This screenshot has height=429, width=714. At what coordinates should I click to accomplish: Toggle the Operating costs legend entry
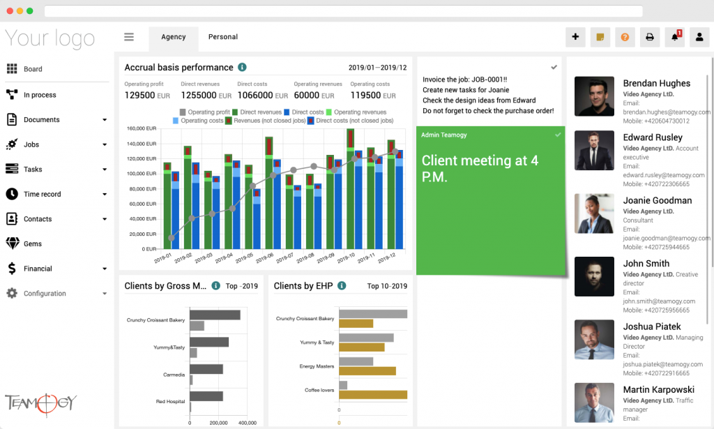click(x=198, y=121)
